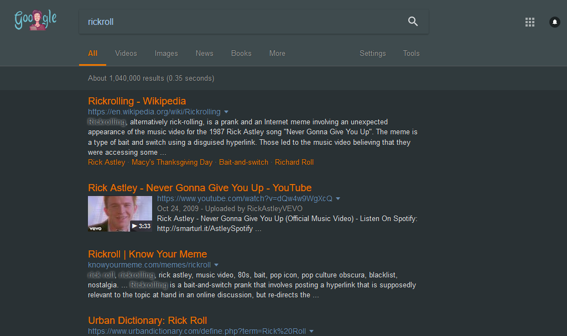Expand the dropdown arrow beside urbandictionary URL

click(311, 332)
